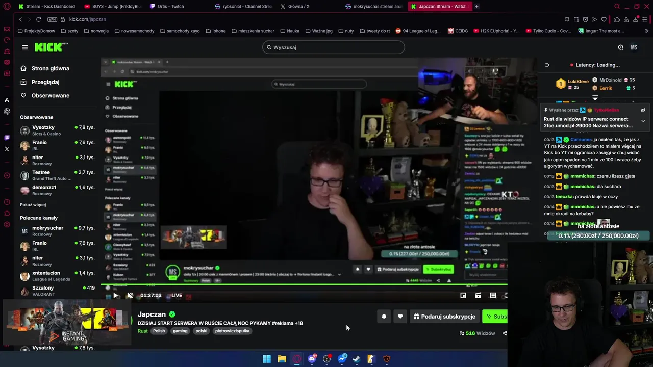Open ProjektyDomow bookmark folder

tap(36, 31)
